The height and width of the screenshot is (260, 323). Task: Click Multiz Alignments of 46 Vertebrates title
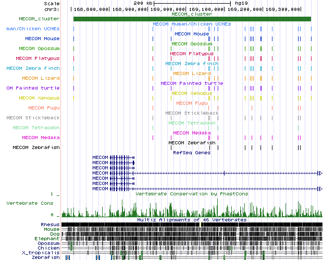click(192, 220)
